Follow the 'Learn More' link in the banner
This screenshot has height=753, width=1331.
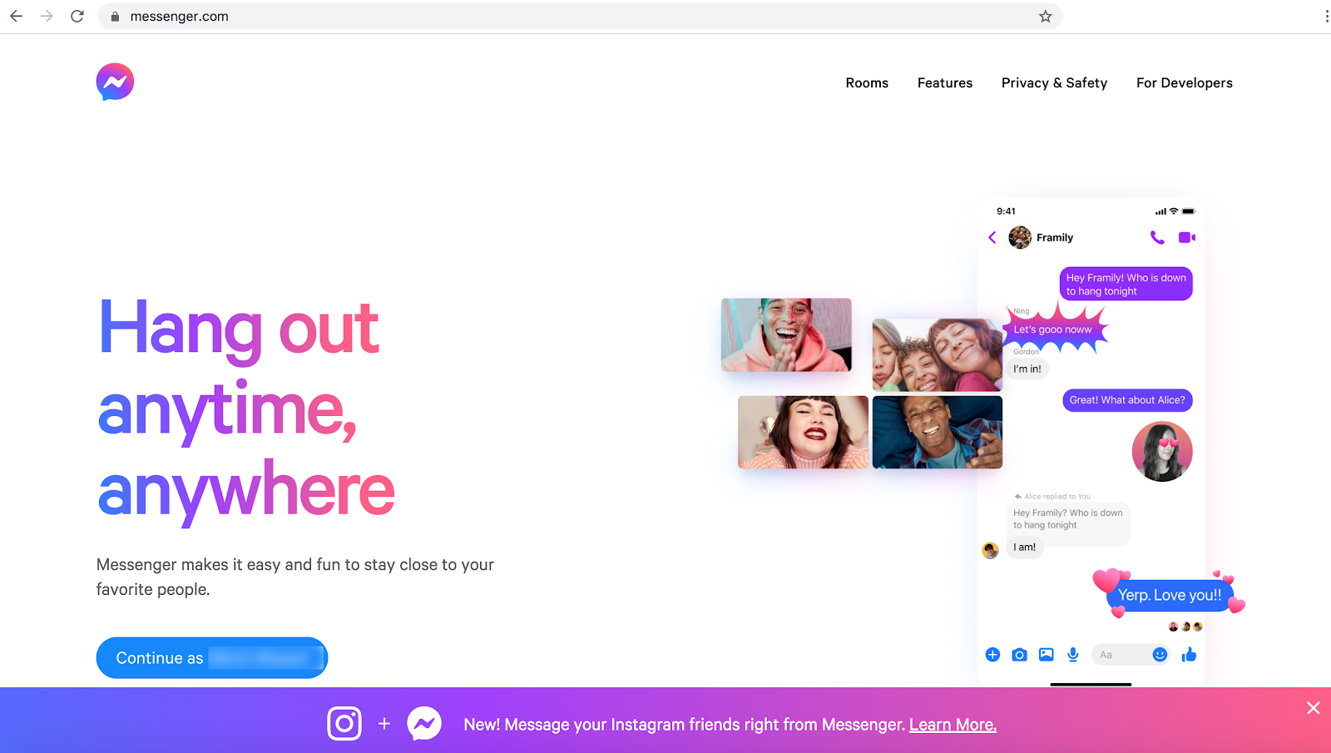(952, 725)
